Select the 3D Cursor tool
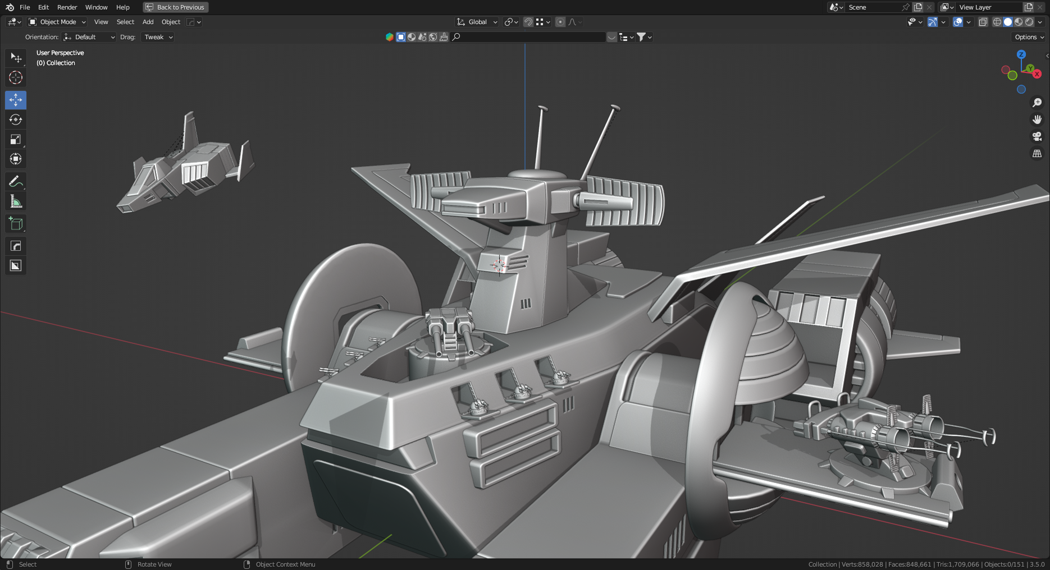 (x=16, y=77)
